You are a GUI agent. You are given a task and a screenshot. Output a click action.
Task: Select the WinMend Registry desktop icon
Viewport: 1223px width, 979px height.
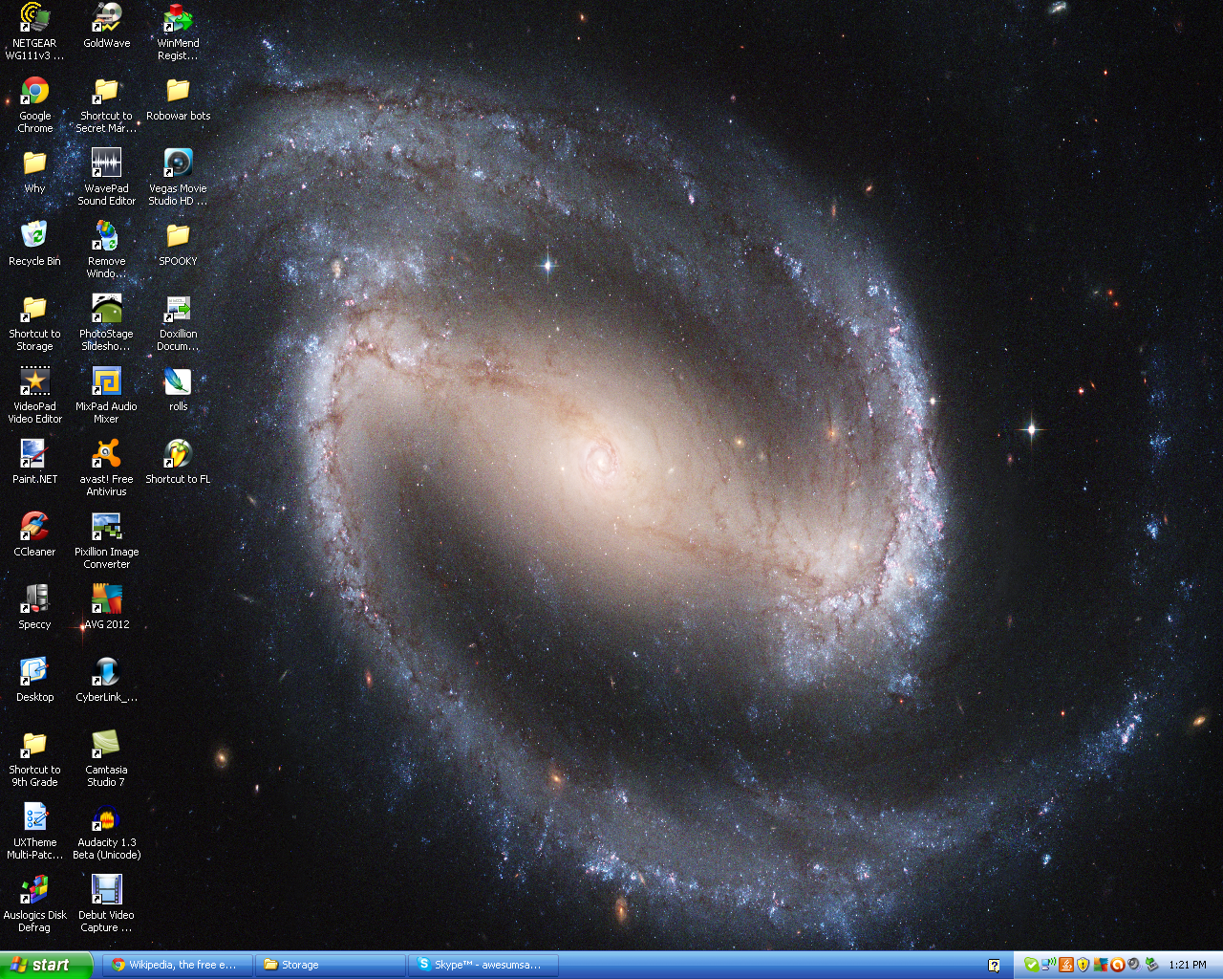coord(178,32)
